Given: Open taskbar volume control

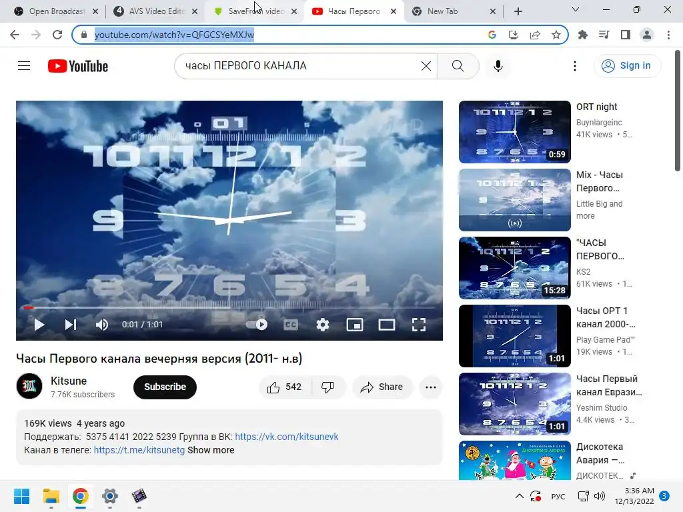Looking at the screenshot, I should tap(600, 496).
